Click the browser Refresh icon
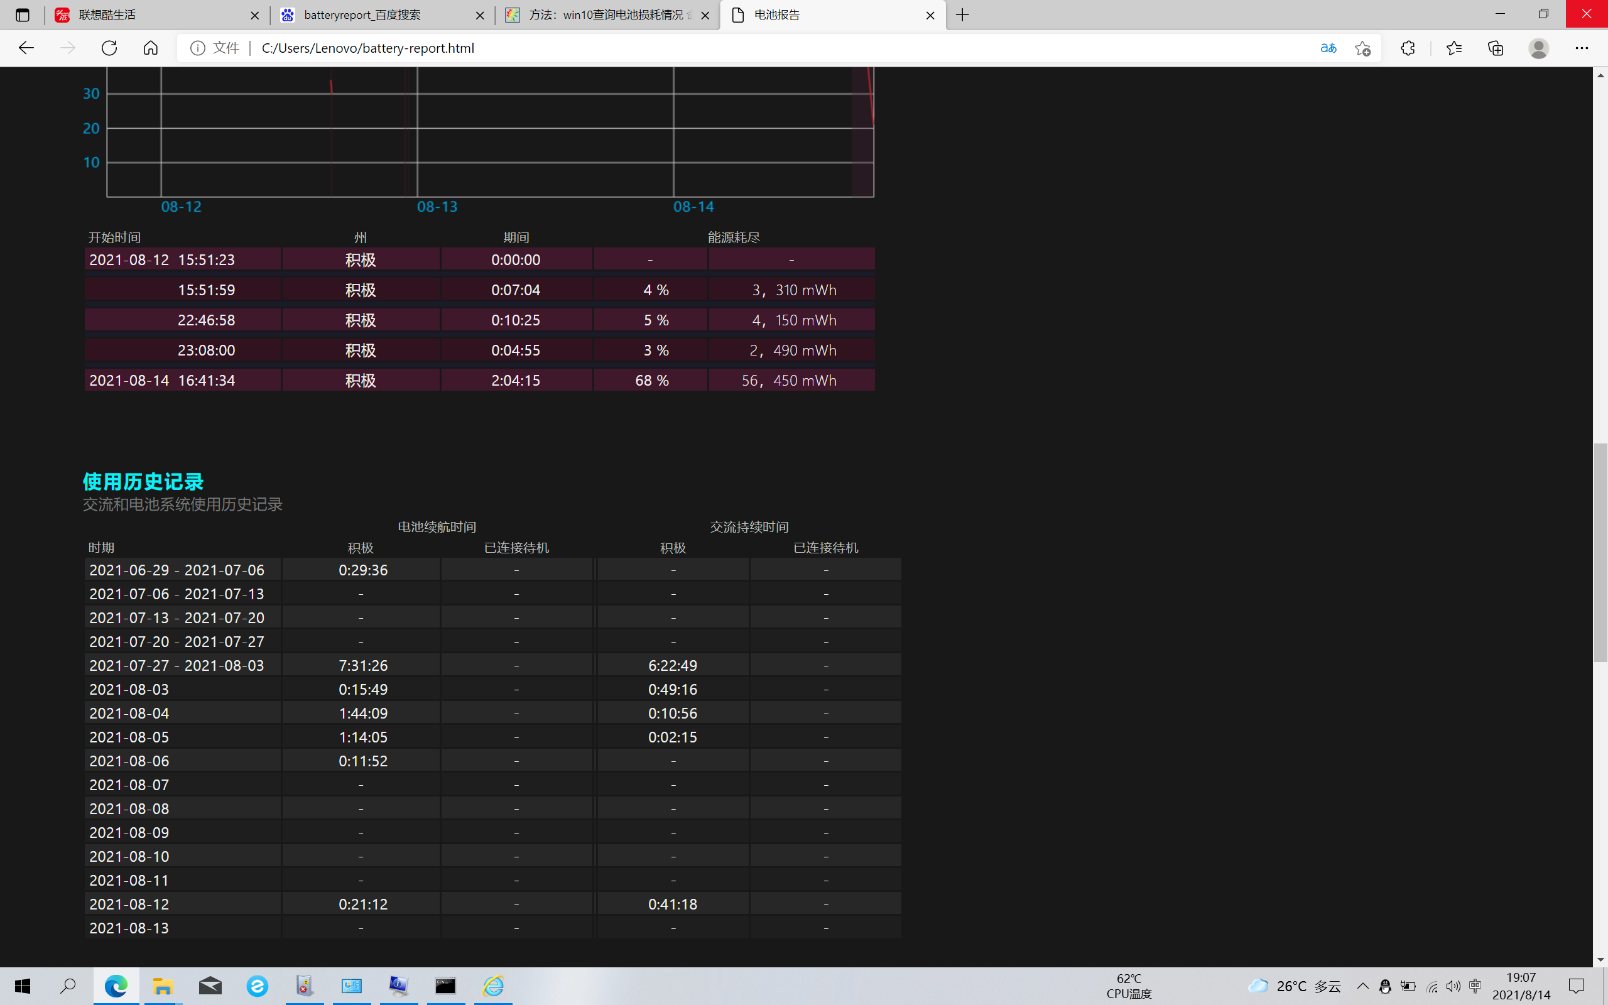Screen dimensions: 1608x1005 pos(109,48)
